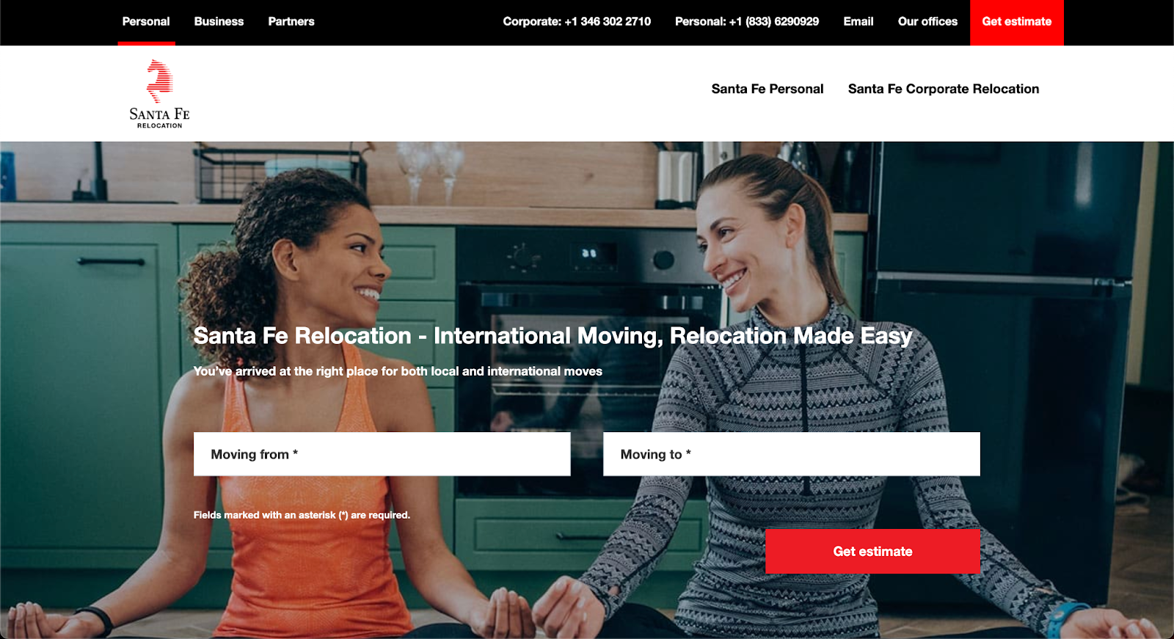
Task: Click the required fields asterisk note
Action: pos(302,515)
